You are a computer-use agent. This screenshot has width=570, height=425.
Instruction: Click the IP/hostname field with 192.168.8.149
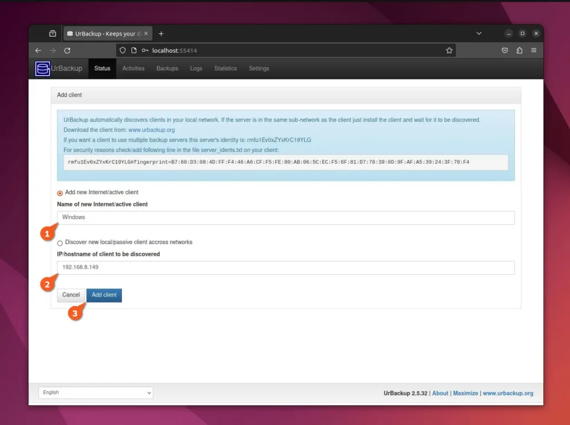pyautogui.click(x=286, y=268)
